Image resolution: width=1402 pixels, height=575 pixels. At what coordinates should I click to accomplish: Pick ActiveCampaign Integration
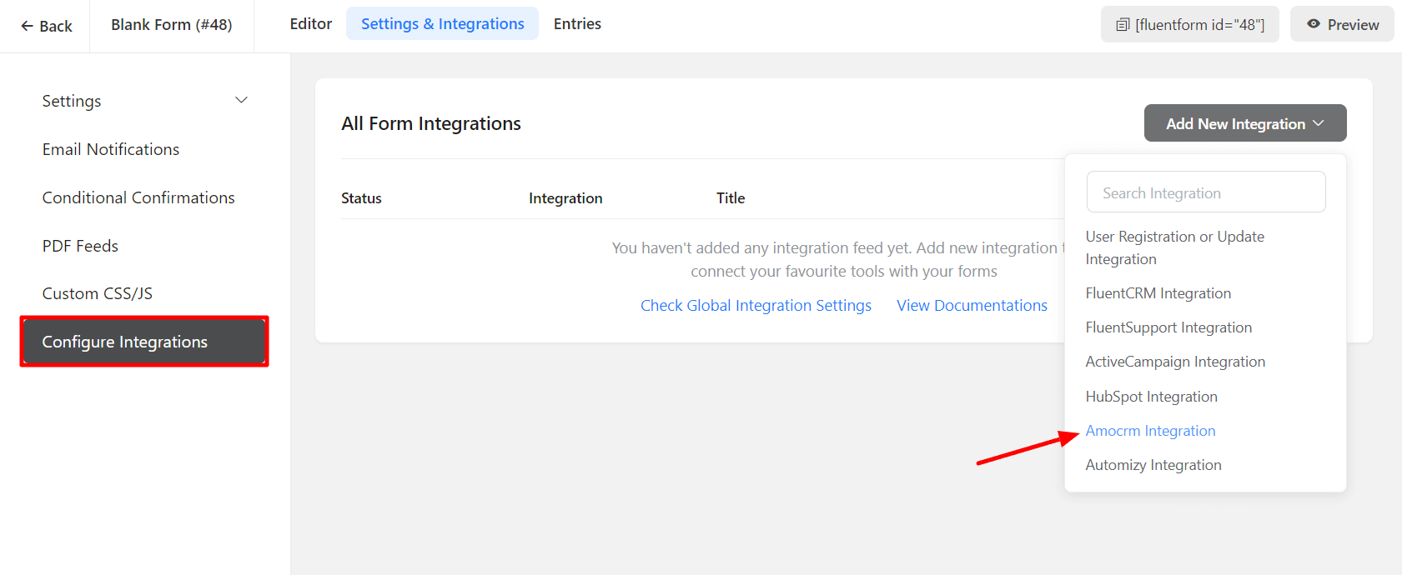click(x=1174, y=362)
